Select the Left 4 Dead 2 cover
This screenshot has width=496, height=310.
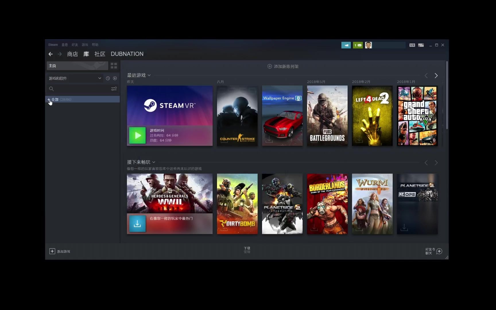(372, 116)
